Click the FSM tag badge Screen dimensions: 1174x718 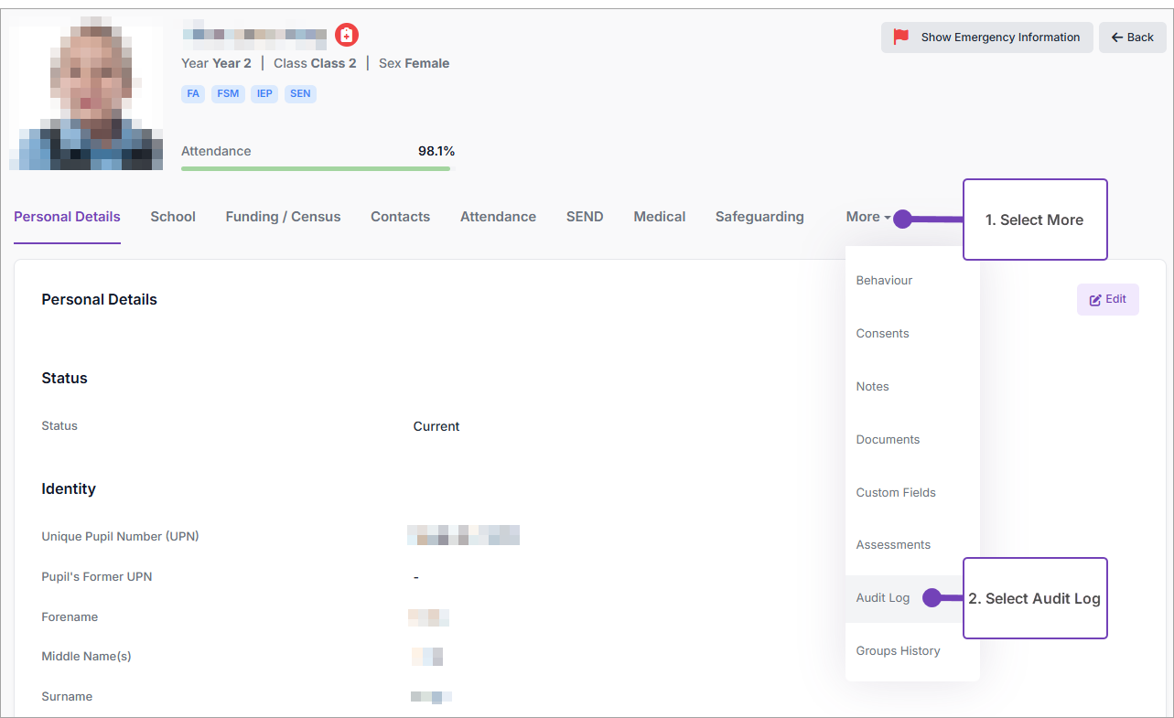coord(228,93)
